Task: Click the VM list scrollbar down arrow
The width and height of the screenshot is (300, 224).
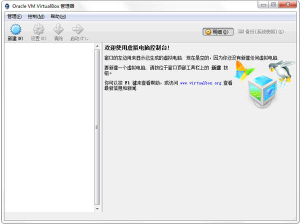Action: (x=97, y=208)
